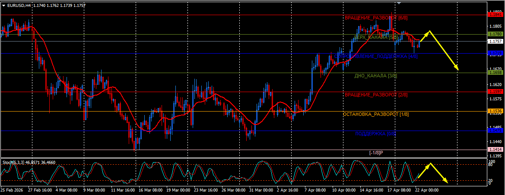The width and height of the screenshot is (505, 195).
Task: Click the 26 Mar 08:00 time label
Action: click(x=234, y=190)
